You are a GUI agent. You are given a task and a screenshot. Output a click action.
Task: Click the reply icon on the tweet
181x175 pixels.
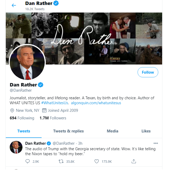click(28, 161)
